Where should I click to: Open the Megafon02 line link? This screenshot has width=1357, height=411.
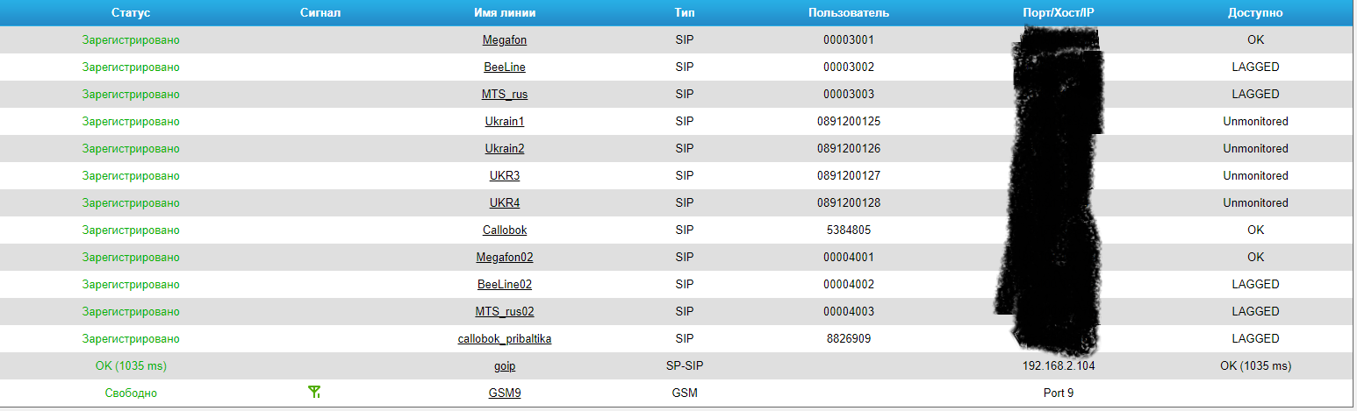(x=505, y=257)
